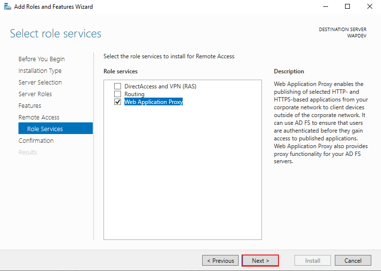Viewport: 381px width, 271px height.
Task: Uncheck Web Application Proxy checkbox
Action: coord(118,102)
